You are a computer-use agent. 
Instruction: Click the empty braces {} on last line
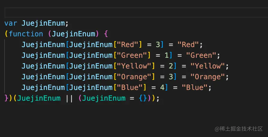click(x=143, y=98)
